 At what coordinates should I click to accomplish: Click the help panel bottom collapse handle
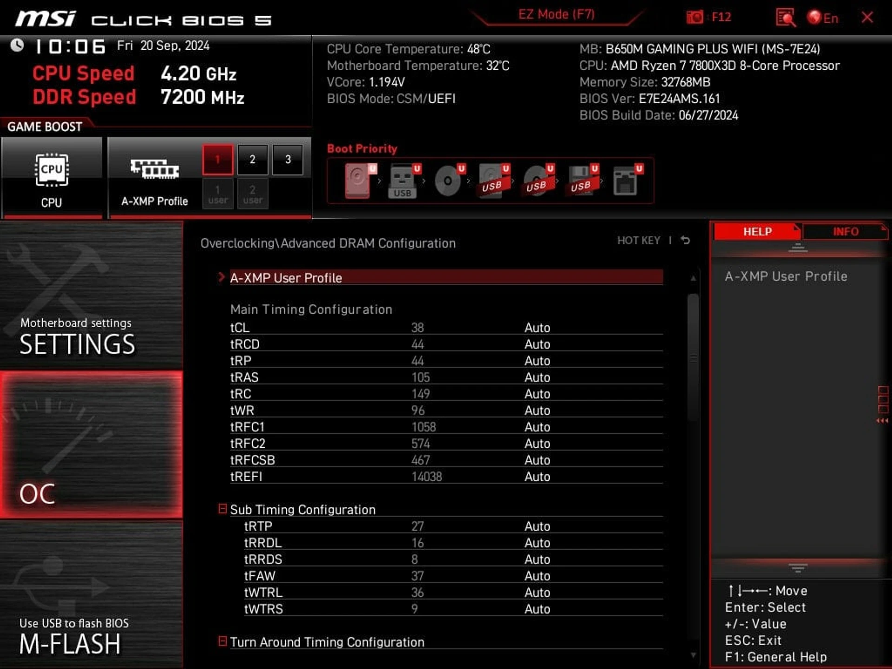click(798, 568)
